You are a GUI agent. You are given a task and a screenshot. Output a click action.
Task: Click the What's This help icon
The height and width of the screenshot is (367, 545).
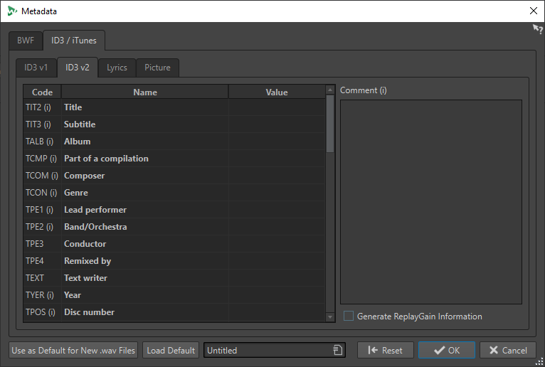click(x=537, y=29)
